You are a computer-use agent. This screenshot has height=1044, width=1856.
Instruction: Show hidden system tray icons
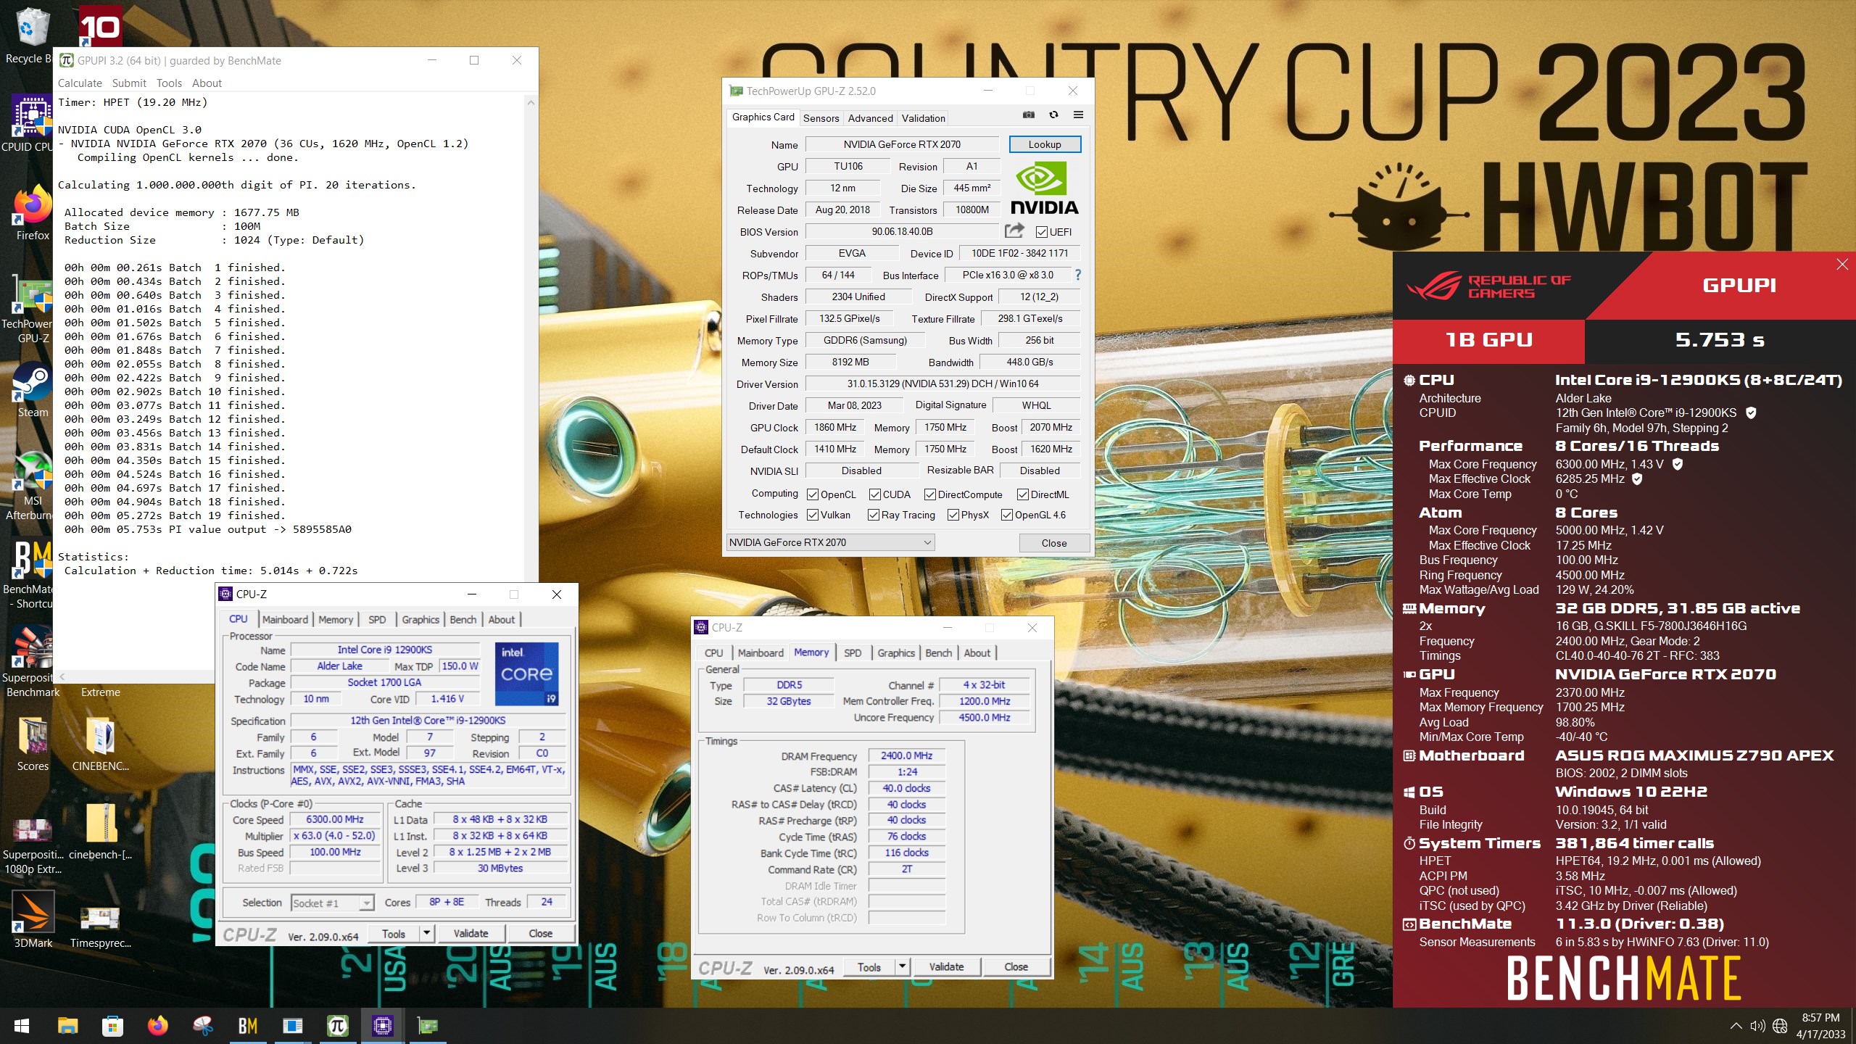point(1736,1026)
